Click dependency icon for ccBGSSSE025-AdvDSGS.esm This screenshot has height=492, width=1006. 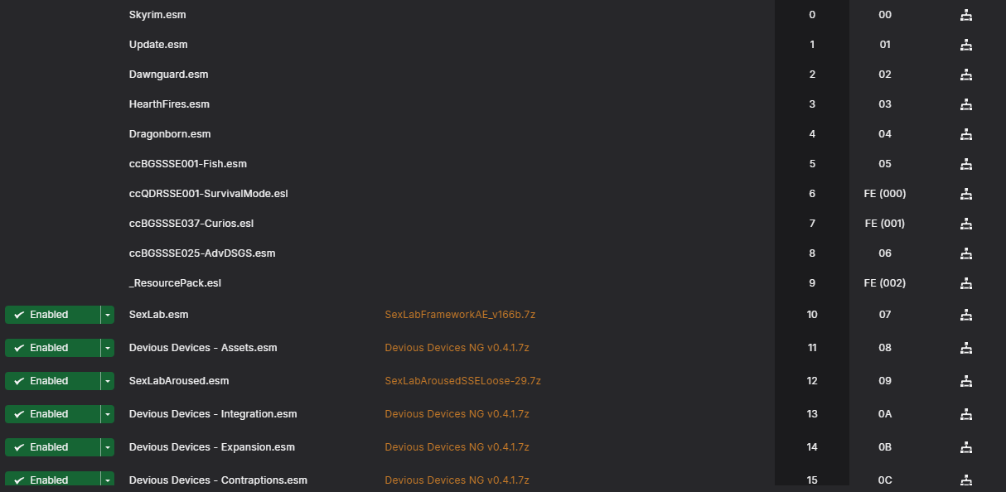point(965,253)
